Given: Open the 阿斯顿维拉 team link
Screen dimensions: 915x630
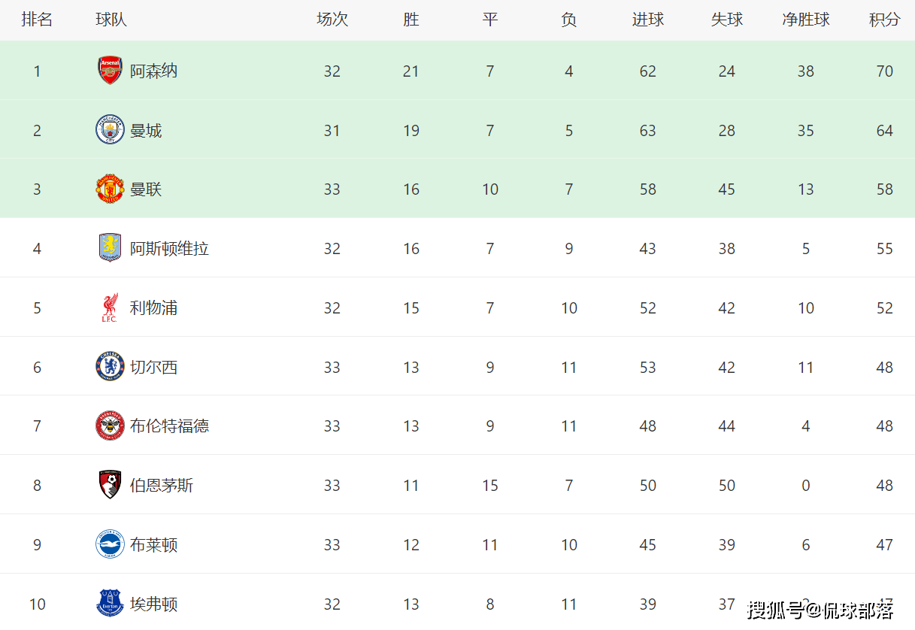Looking at the screenshot, I should click(x=169, y=249).
